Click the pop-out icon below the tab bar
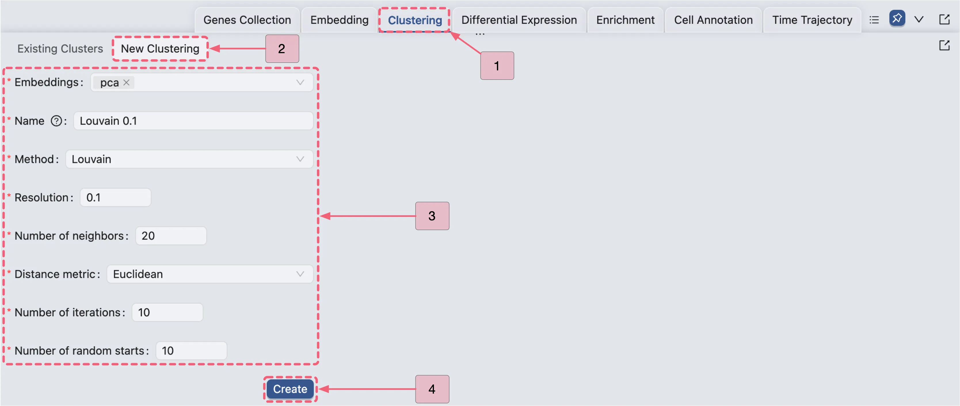960x406 pixels. [x=944, y=46]
